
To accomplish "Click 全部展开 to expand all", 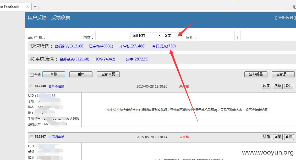I will (x=283, y=74).
